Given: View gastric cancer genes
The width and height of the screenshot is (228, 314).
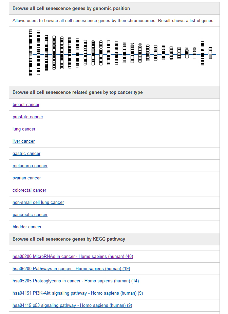Looking at the screenshot, I should coord(26,153).
